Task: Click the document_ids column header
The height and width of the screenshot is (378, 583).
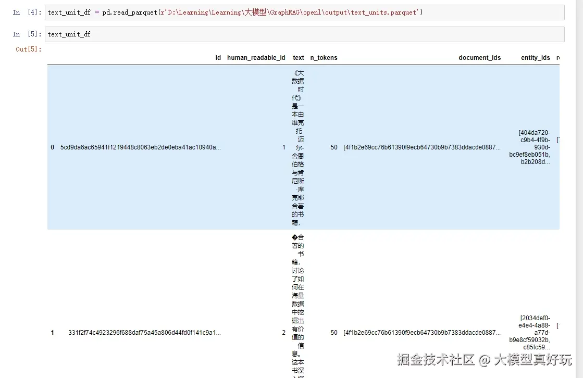Action: (x=480, y=58)
